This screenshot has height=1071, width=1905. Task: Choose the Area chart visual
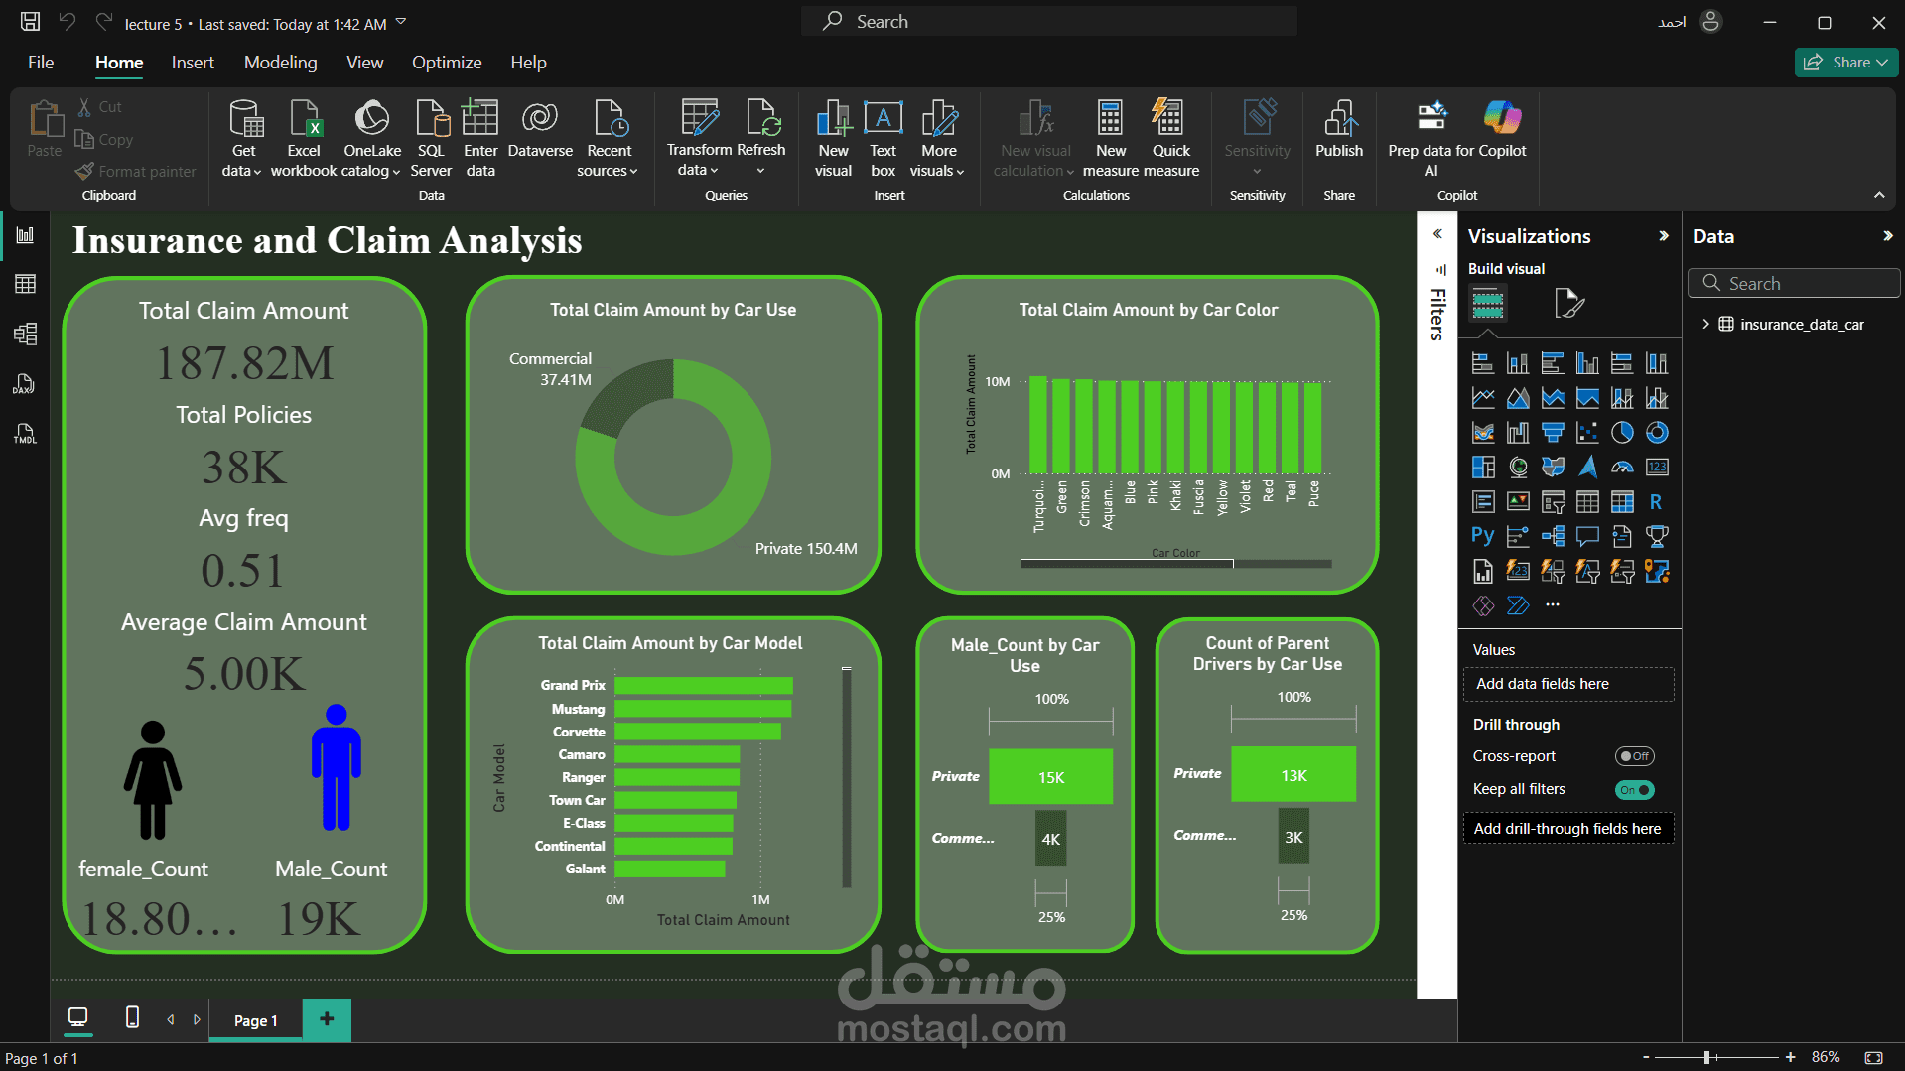(x=1518, y=398)
